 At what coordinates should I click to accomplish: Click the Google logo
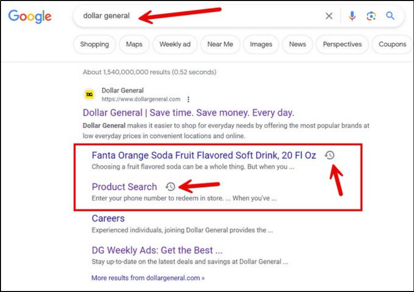pyautogui.click(x=30, y=16)
